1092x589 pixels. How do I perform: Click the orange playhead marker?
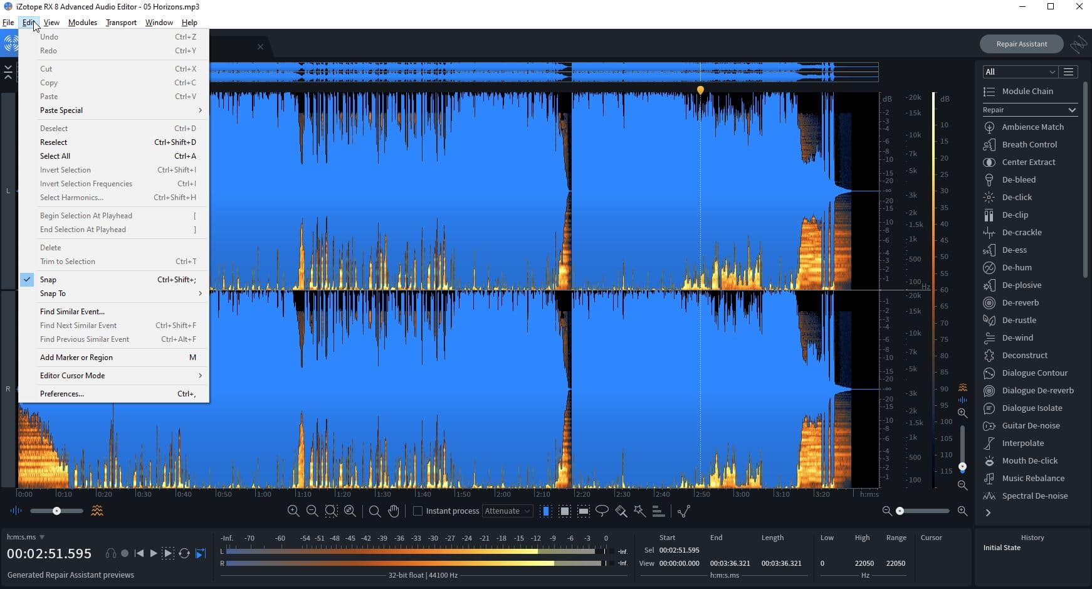700,90
